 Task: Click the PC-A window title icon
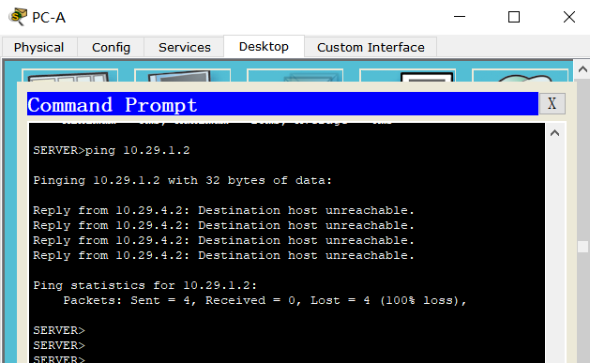point(18,17)
